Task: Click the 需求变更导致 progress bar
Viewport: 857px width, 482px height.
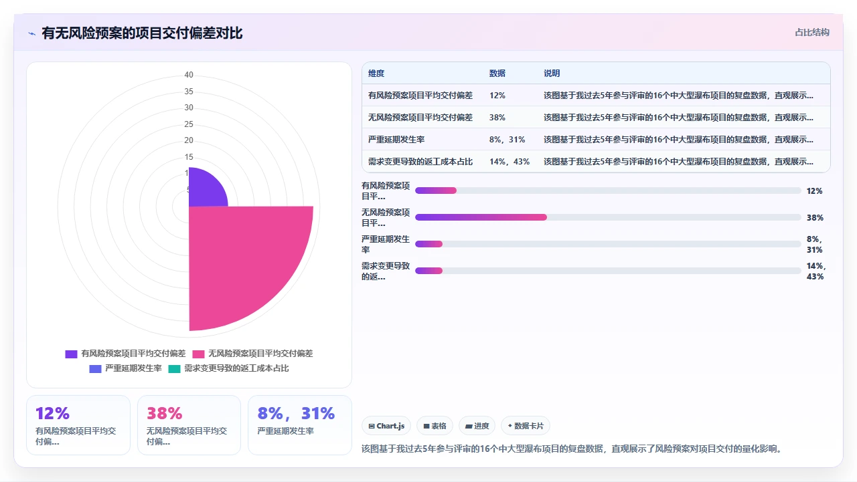Action: coord(608,271)
